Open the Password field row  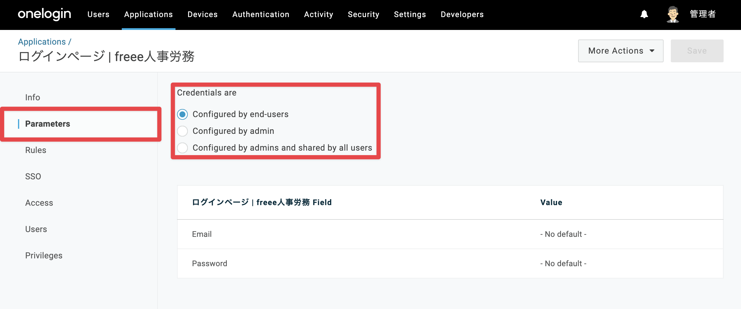[x=450, y=263]
